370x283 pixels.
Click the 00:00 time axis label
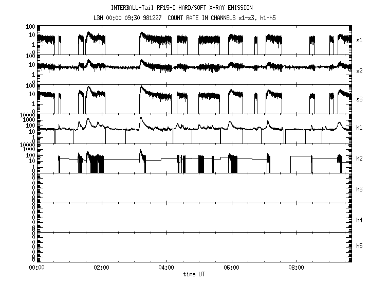[36, 268]
